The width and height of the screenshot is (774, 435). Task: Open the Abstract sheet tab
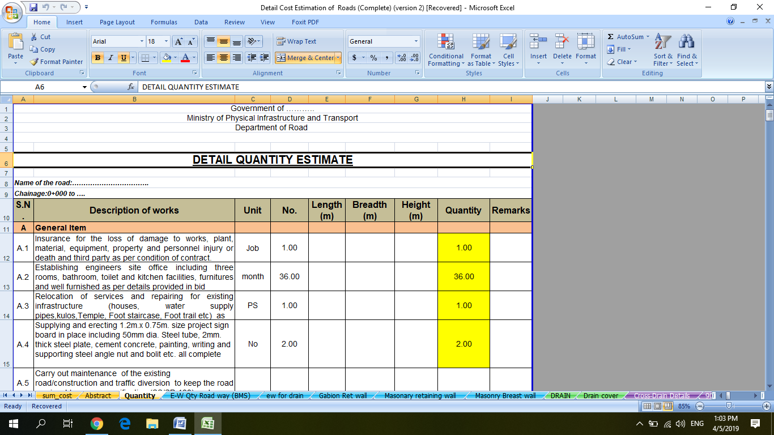pos(97,396)
